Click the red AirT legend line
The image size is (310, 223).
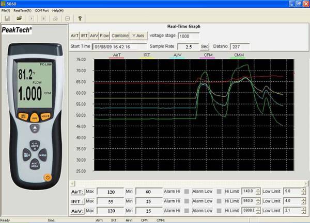tap(117, 58)
